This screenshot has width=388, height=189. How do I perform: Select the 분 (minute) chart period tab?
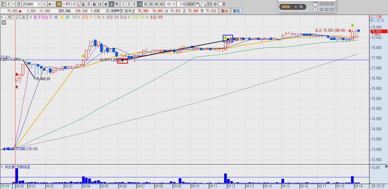(x=106, y=4)
